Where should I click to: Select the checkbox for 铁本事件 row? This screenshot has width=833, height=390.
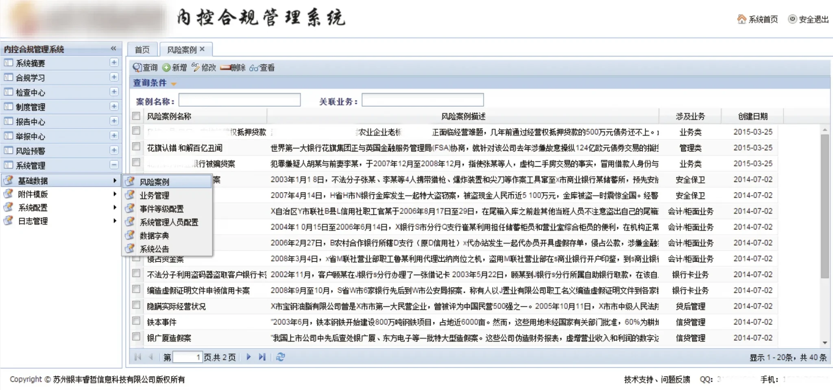point(136,321)
